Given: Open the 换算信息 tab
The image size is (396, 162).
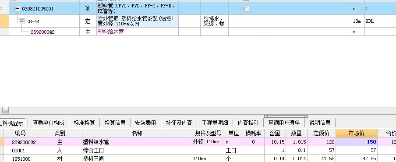Looking at the screenshot, I should tap(115, 123).
